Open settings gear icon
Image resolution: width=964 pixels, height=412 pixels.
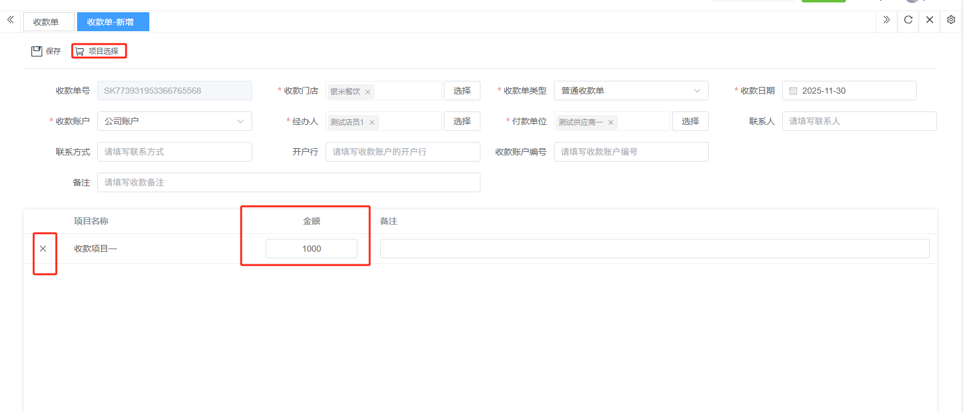click(x=951, y=20)
